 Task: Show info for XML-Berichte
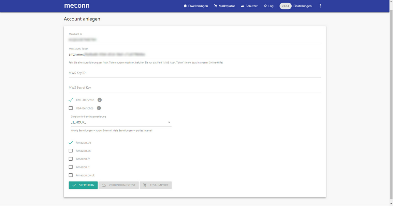click(x=100, y=100)
